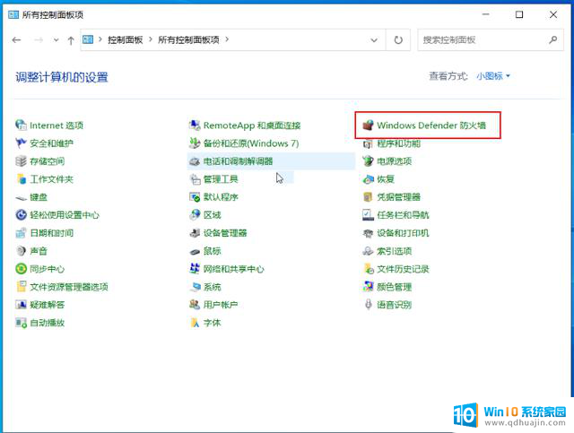Click the 控制面板 breadcrumb link

[x=126, y=39]
